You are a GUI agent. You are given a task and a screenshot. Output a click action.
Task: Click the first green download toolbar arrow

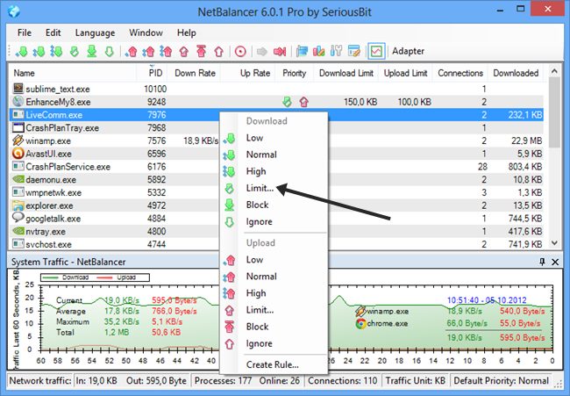(22, 51)
